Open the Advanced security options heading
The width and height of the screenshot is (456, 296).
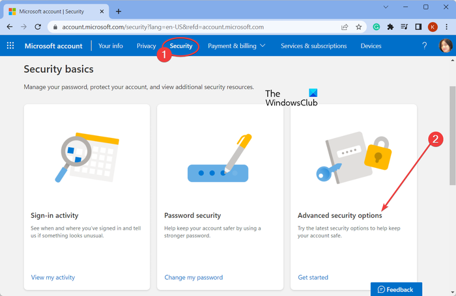point(339,215)
